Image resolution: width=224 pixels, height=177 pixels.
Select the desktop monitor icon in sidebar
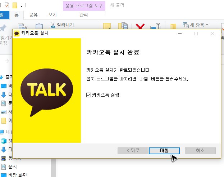(x=4, y=86)
